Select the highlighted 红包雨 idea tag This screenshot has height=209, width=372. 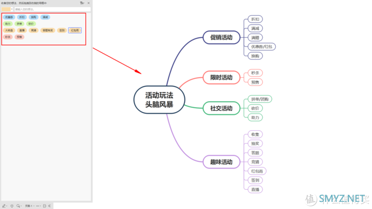pos(75,31)
